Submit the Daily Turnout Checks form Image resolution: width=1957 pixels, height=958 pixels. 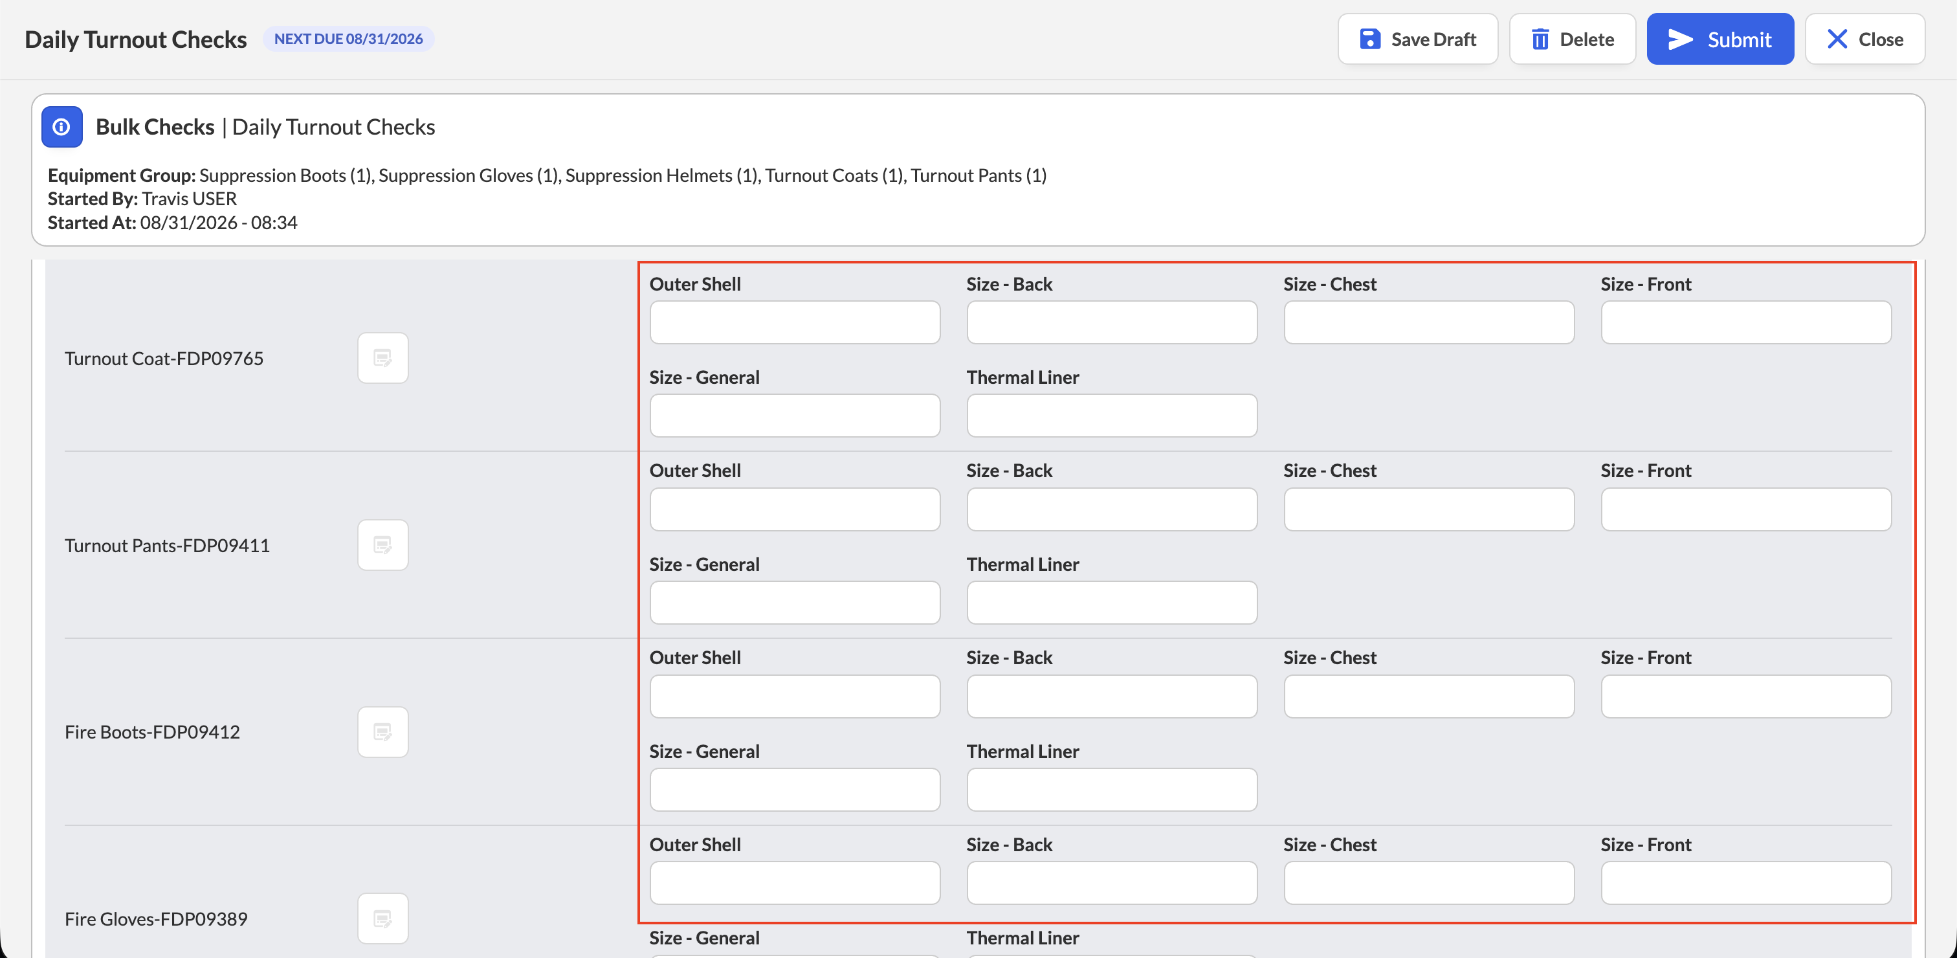1720,39
